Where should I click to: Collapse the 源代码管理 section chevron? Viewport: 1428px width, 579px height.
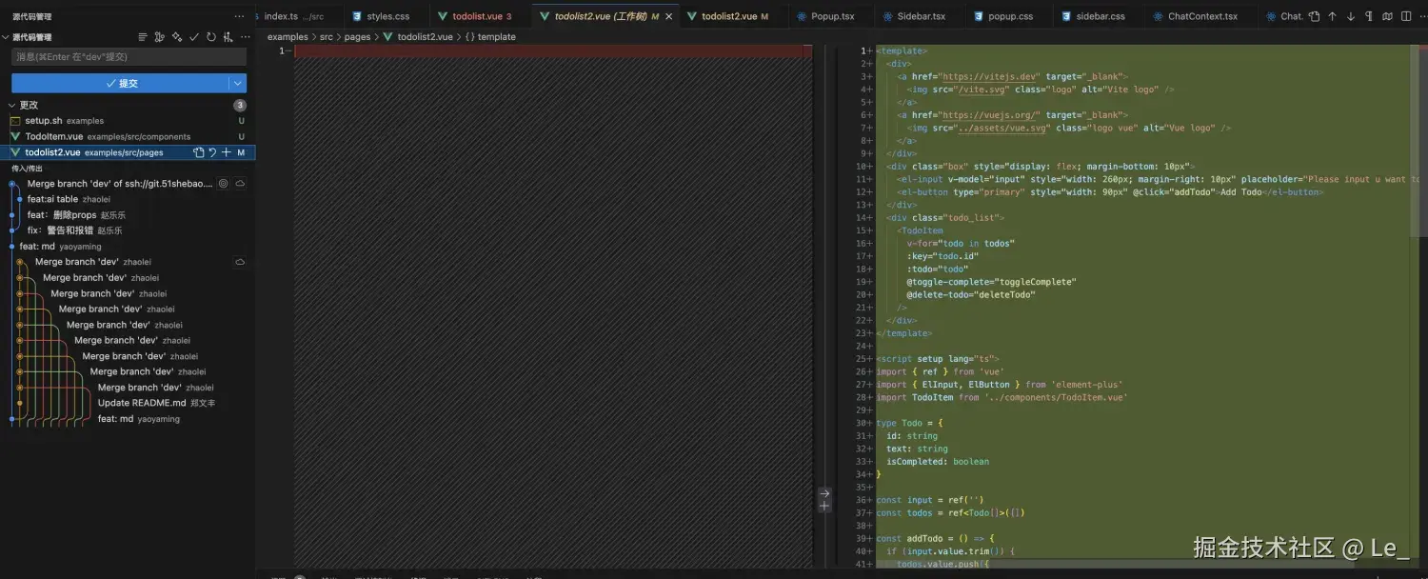(x=6, y=37)
